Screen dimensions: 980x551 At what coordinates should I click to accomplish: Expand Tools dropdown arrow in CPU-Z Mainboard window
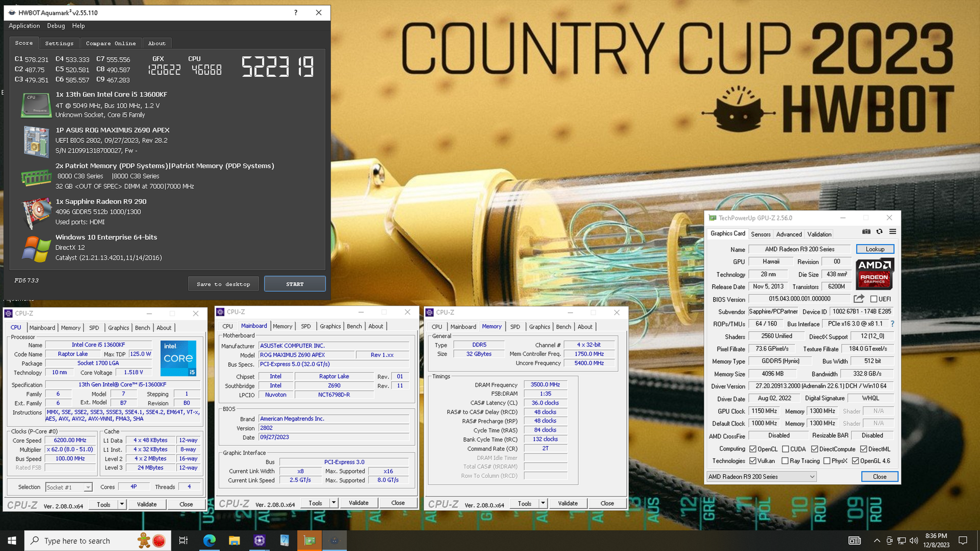click(334, 503)
